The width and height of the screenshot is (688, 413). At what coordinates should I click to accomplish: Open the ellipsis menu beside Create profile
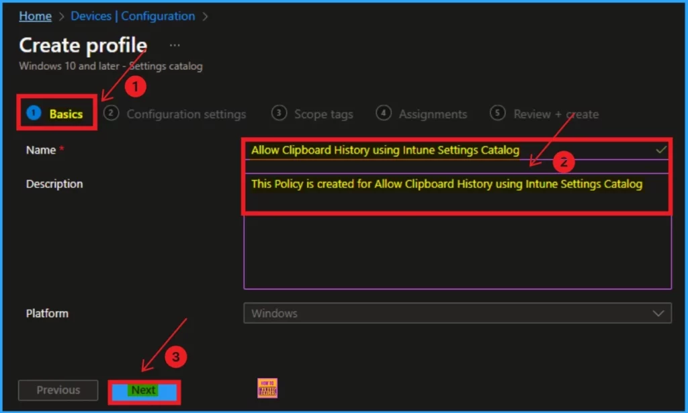(x=175, y=45)
